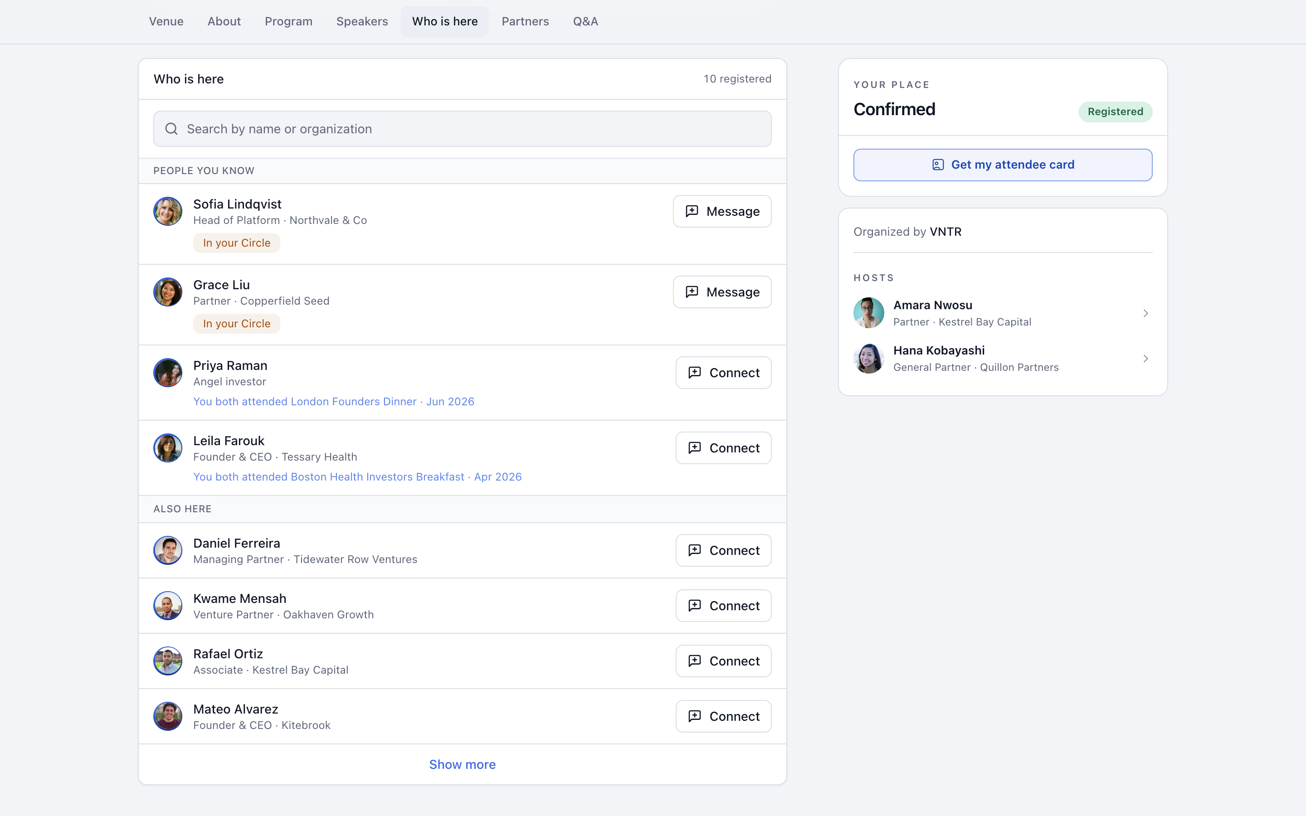Open Boston Health Investors Breakfast link
Viewport: 1306px width, 816px height.
tap(357, 476)
